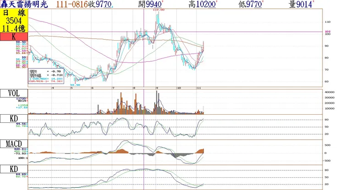Click the +17.68 volume percent value

pos(22,107)
